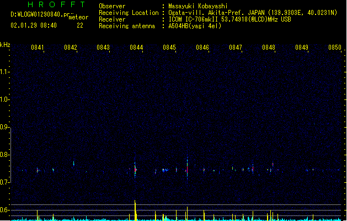Click the Receiver label

(x=112, y=19)
